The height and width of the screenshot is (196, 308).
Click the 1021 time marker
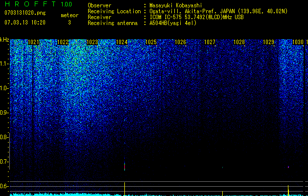(x=33, y=42)
